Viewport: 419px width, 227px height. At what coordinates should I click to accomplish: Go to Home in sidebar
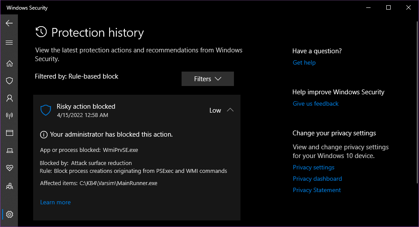[x=9, y=63]
